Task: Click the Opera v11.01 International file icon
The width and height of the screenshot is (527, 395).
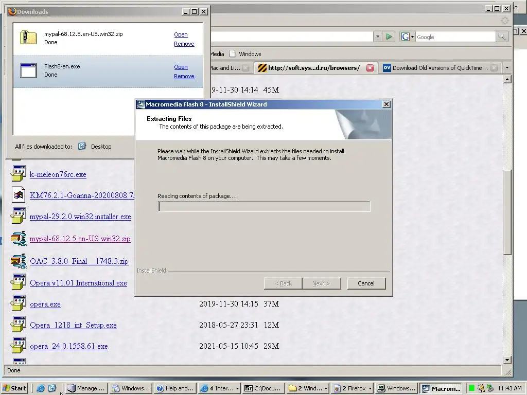Action: (x=19, y=282)
